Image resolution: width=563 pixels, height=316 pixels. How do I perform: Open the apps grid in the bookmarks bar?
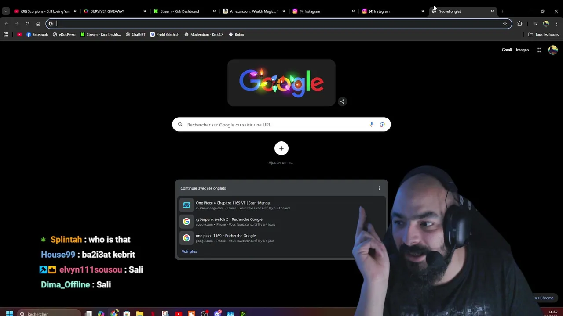6,34
